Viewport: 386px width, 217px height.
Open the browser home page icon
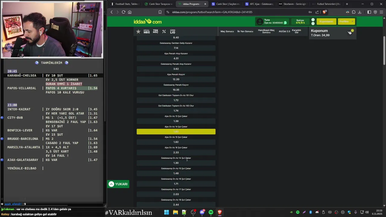130,12
